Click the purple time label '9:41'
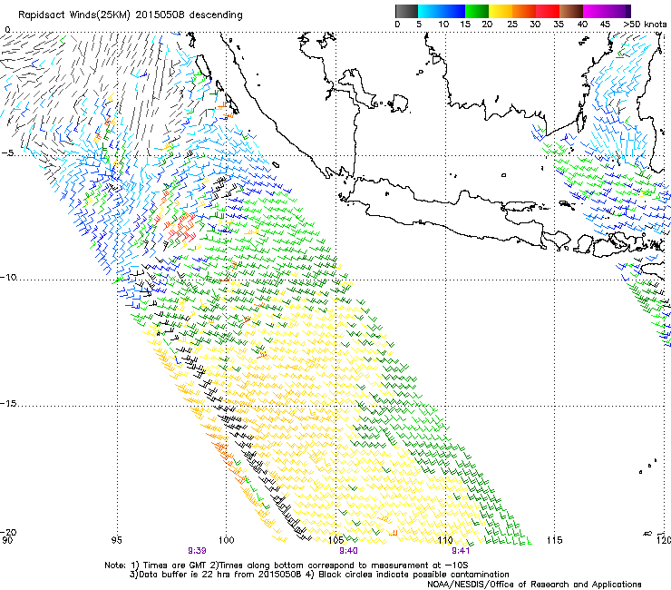The image size is (671, 590). (x=461, y=551)
